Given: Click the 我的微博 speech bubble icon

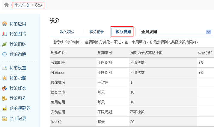Looking at the screenshot, I should click(x=4, y=54).
